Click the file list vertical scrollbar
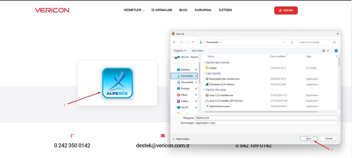Image resolution: width=352 pixels, height=158 pixels. click(339, 62)
